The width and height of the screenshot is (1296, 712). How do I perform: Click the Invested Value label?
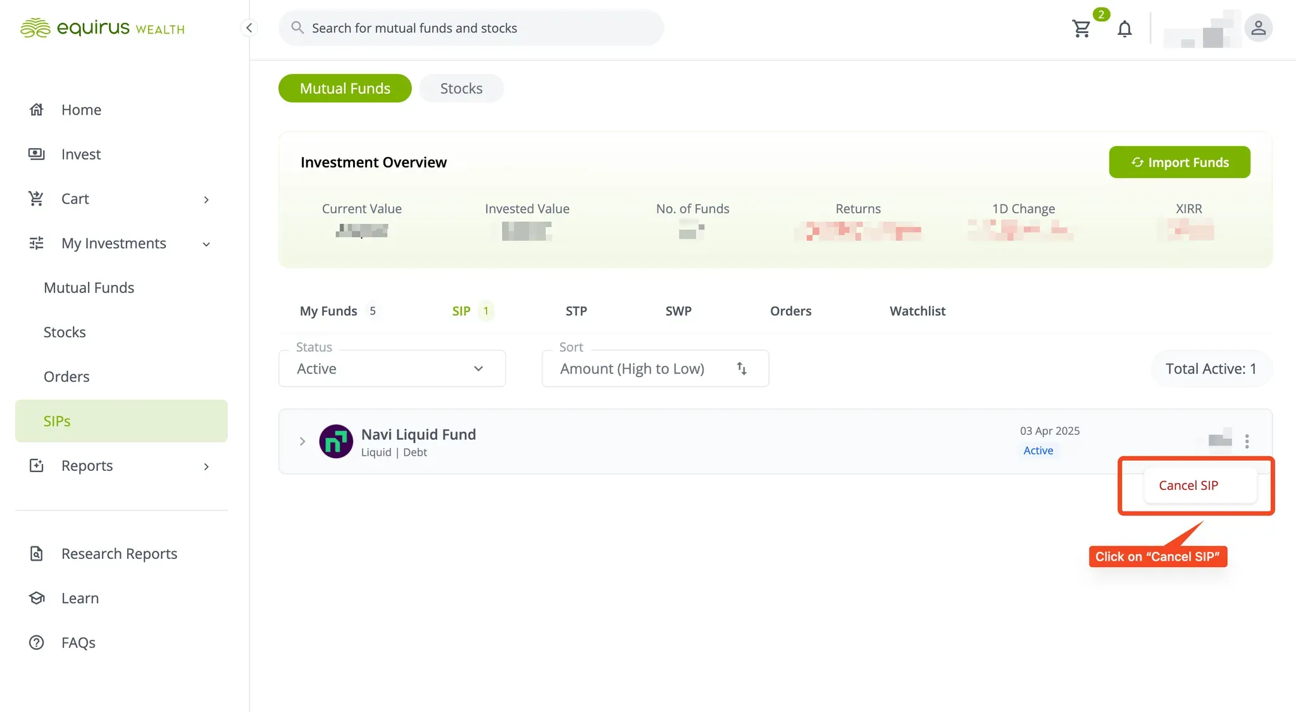click(x=527, y=209)
